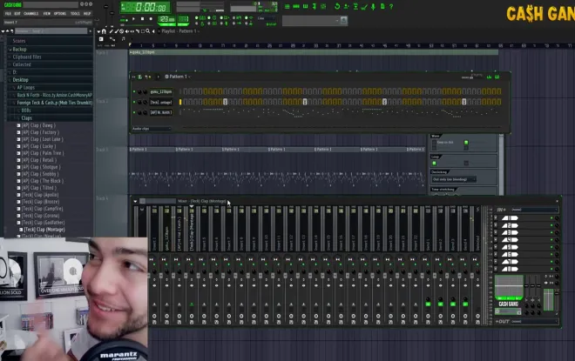Toggle the first step of goku_123bpm row
The image size is (575, 361).
[x=186, y=91]
